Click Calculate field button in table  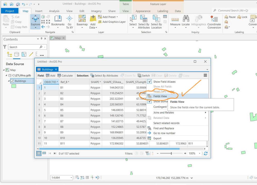[x=65, y=76]
